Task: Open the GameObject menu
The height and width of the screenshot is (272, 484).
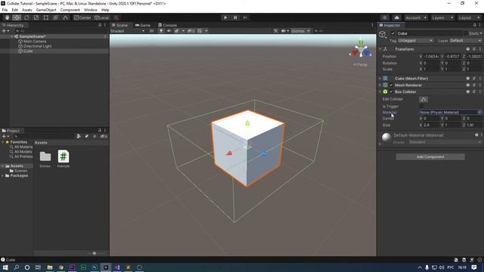Action: (x=46, y=10)
